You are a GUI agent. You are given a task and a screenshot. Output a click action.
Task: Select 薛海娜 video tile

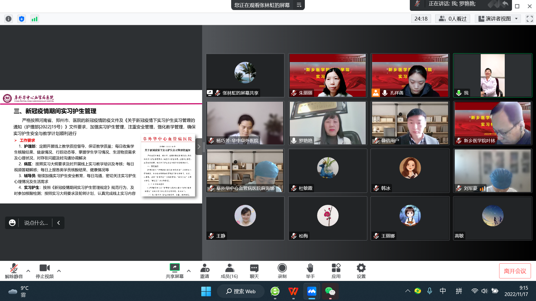245,171
